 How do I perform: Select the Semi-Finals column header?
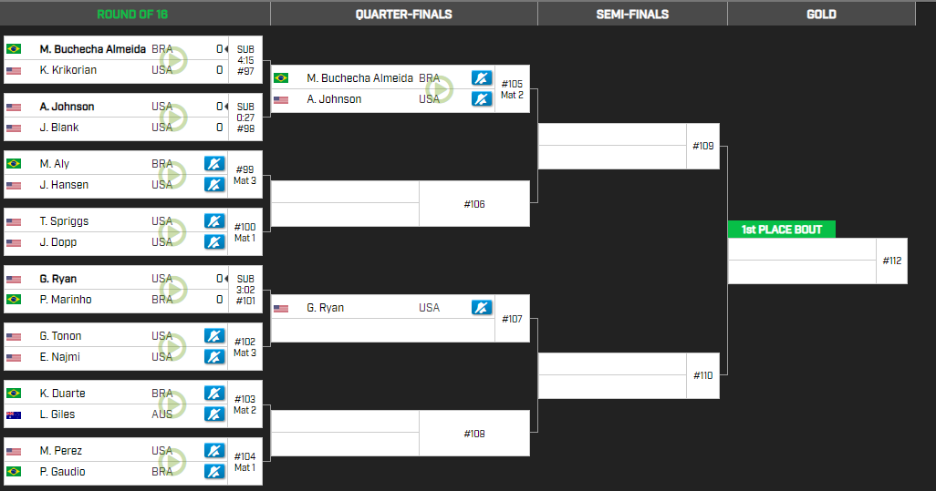pyautogui.click(x=632, y=15)
